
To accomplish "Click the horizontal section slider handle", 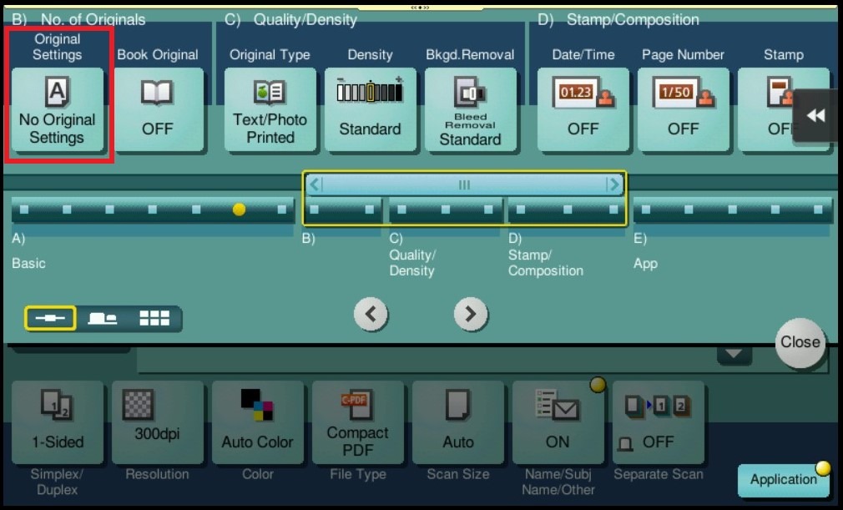I will (464, 184).
